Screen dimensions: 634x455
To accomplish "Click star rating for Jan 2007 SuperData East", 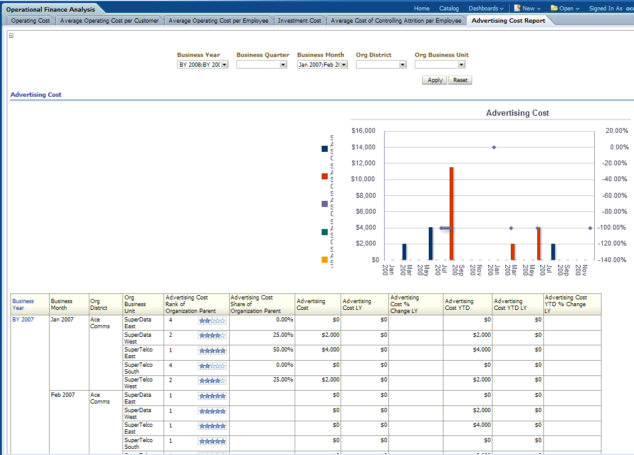I will tap(213, 321).
